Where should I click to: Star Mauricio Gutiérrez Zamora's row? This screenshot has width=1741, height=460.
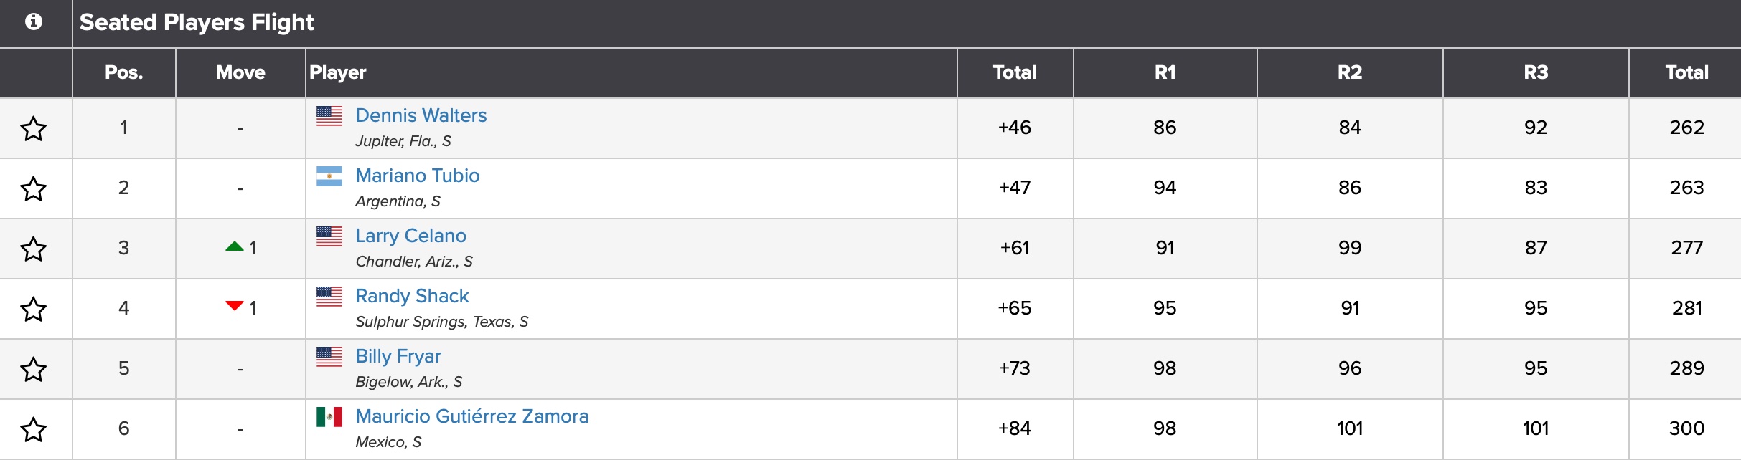(33, 430)
